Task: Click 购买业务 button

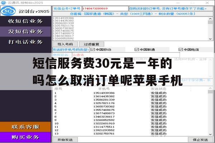Action: click(25, 137)
